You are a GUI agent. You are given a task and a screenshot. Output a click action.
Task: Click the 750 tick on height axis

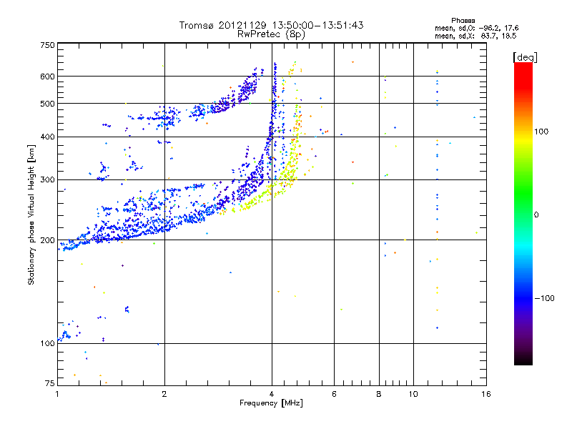[x=47, y=45]
